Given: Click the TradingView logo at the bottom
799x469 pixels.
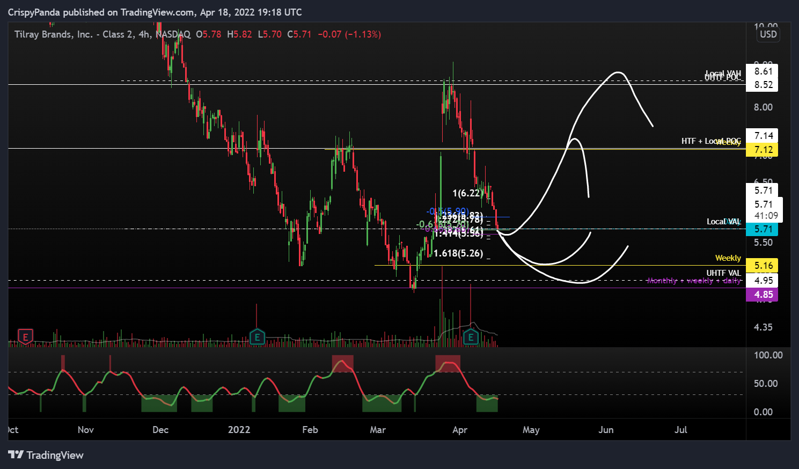Looking at the screenshot, I should (46, 455).
